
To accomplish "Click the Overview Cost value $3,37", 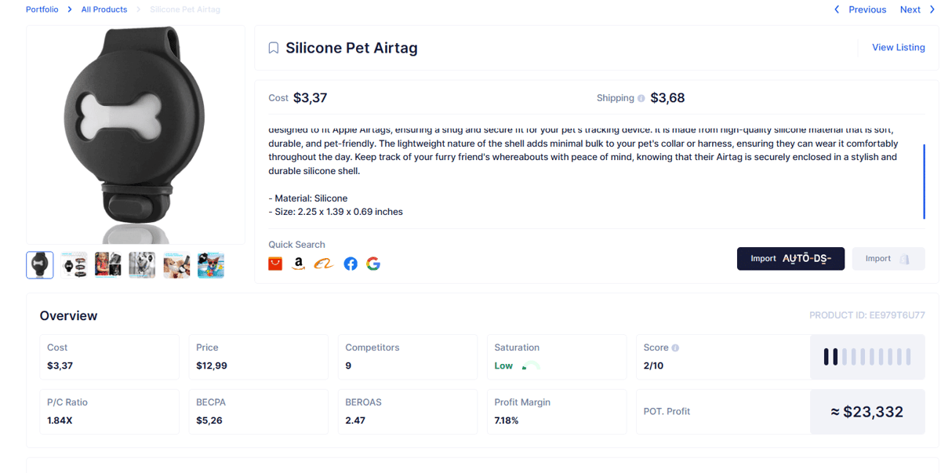I will pyautogui.click(x=60, y=366).
